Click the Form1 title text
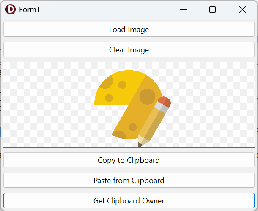 (x=30, y=10)
